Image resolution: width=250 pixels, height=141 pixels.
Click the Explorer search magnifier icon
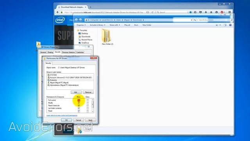[x=232, y=20]
